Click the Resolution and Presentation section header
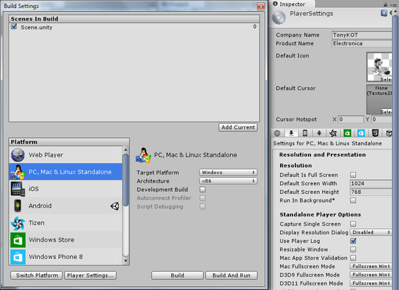This screenshot has width=399, height=290. [x=323, y=155]
